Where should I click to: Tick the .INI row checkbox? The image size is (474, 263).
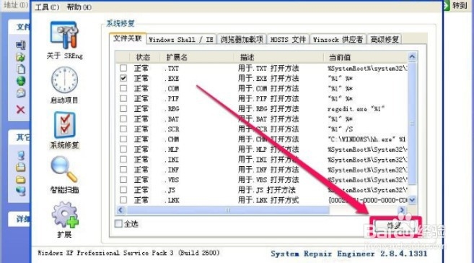123,159
